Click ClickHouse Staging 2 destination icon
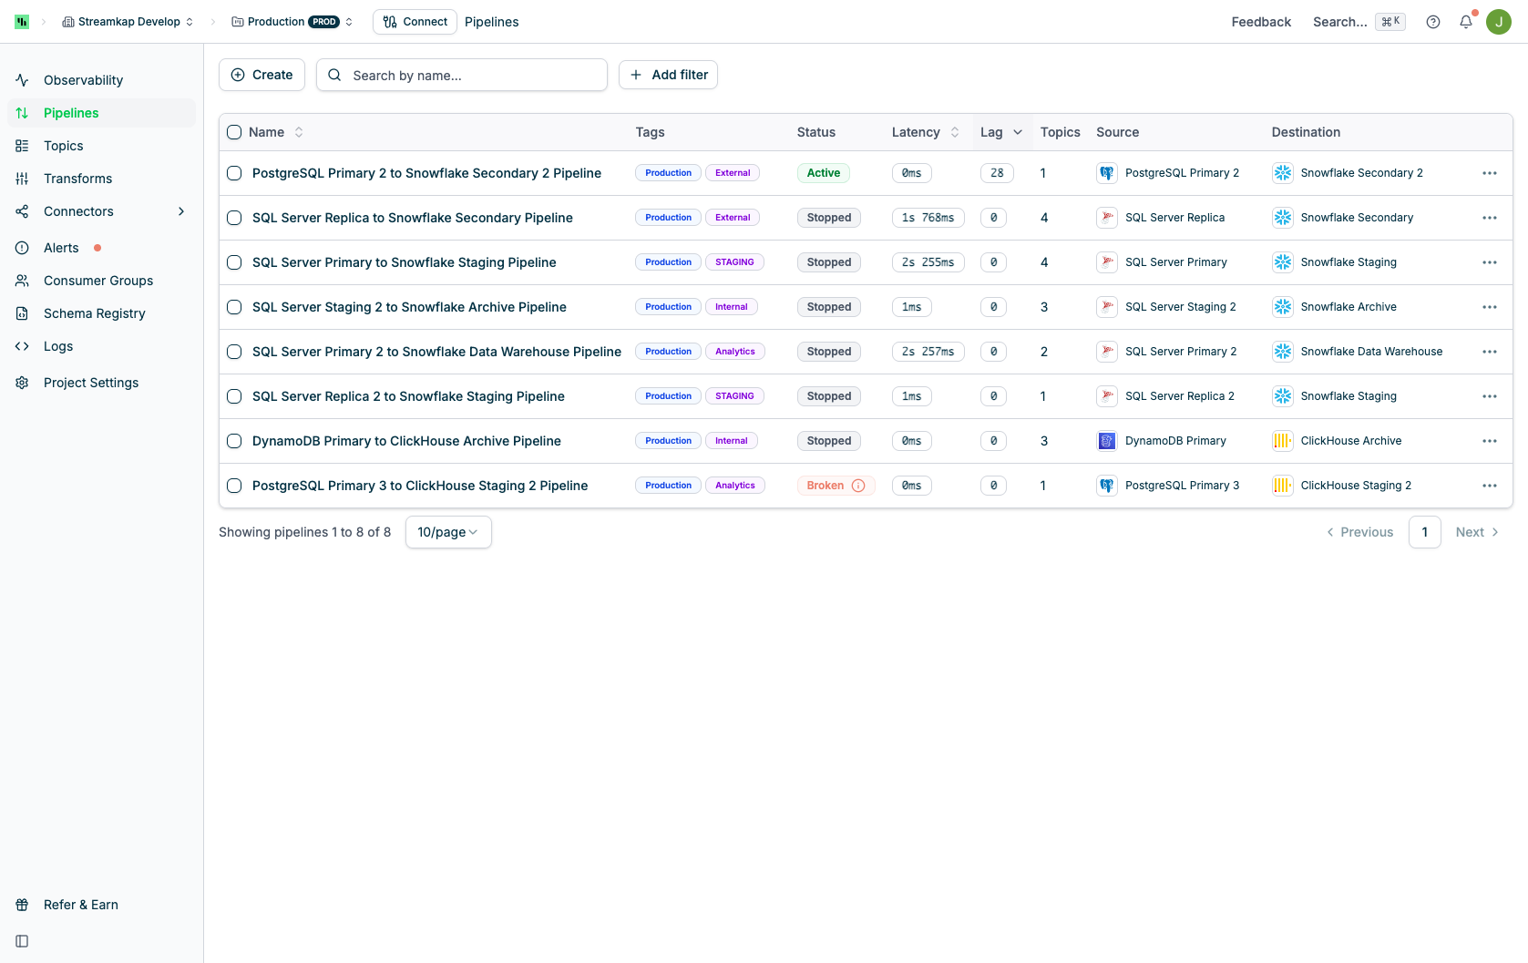 [x=1283, y=486]
